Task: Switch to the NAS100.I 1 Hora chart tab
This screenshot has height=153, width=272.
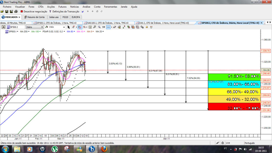Action: click(x=108, y=23)
